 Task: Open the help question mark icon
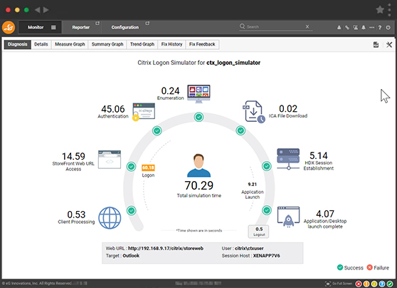[380, 27]
